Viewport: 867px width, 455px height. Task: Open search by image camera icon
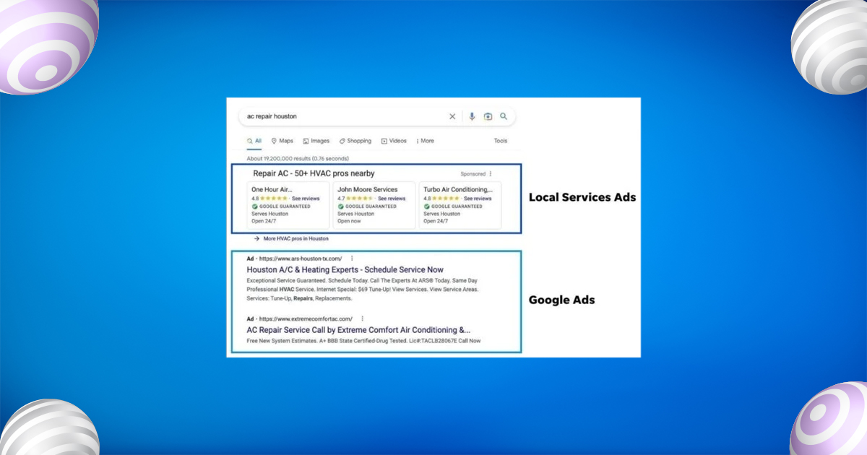click(488, 116)
